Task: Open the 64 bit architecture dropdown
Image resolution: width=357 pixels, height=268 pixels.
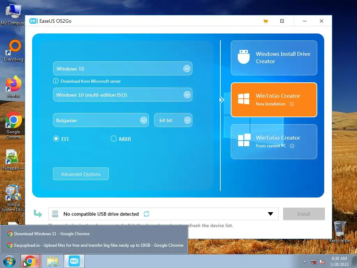Action: click(x=187, y=120)
